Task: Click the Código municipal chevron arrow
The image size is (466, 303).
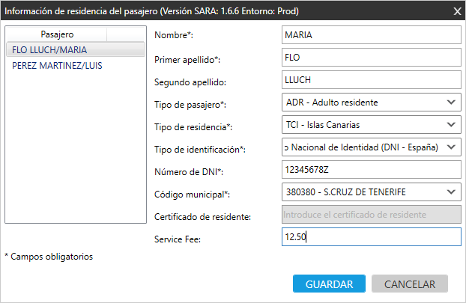Action: pyautogui.click(x=450, y=192)
